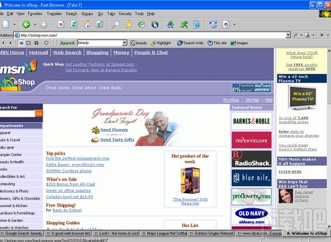This screenshot has height=242, width=331.
Task: Search This site from search toolbar
Action: pos(217,43)
